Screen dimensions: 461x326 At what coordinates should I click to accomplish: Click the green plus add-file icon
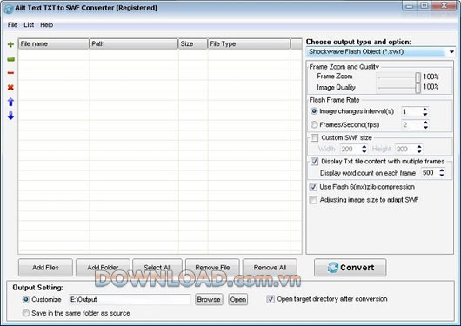click(10, 44)
